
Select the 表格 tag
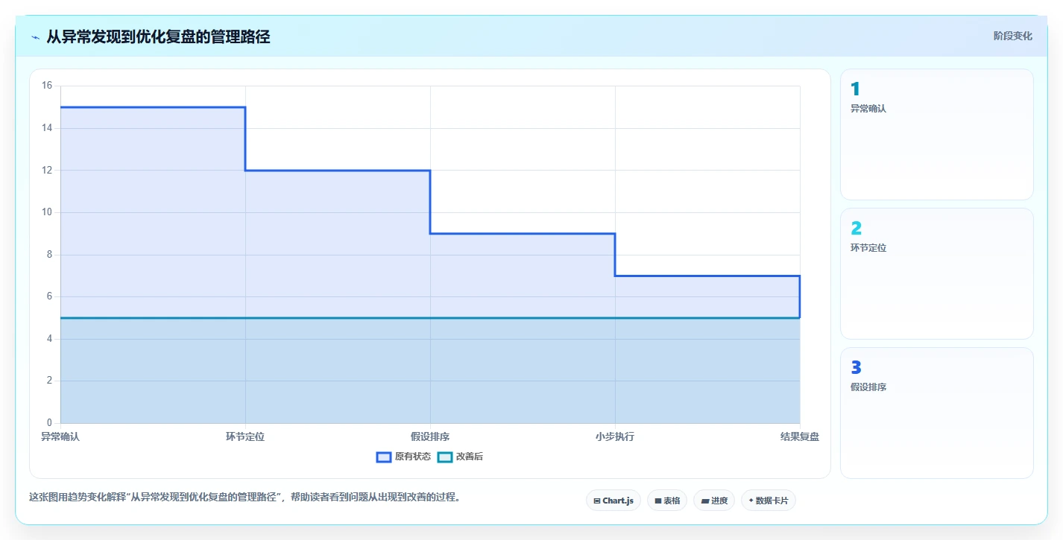click(x=667, y=501)
